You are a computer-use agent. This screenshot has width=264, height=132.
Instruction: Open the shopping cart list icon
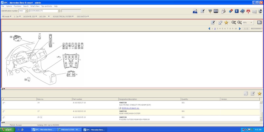tap(210, 11)
